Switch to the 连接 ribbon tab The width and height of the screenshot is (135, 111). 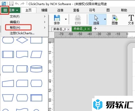tap(60, 10)
